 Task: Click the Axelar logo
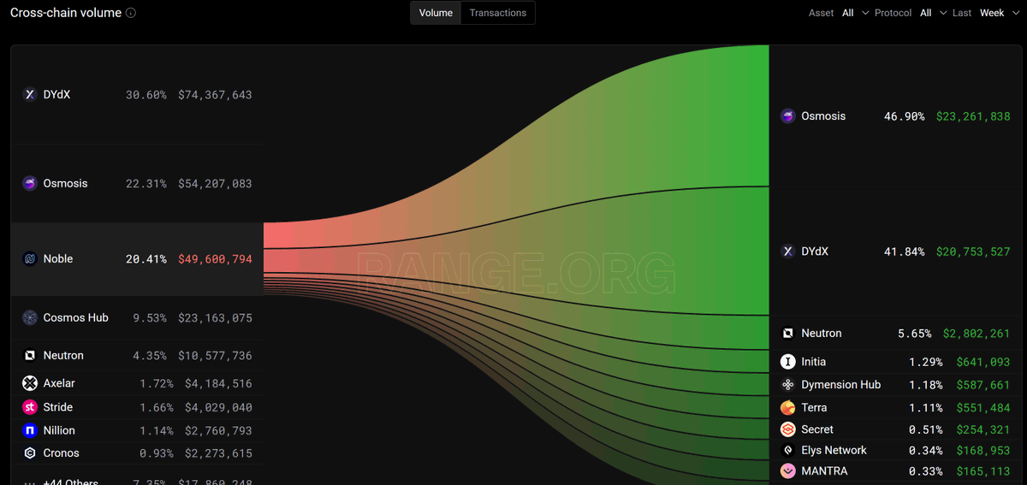(x=30, y=384)
